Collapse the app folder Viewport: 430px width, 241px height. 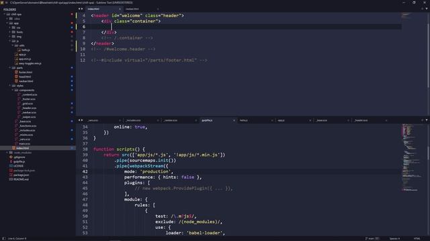click(7, 23)
